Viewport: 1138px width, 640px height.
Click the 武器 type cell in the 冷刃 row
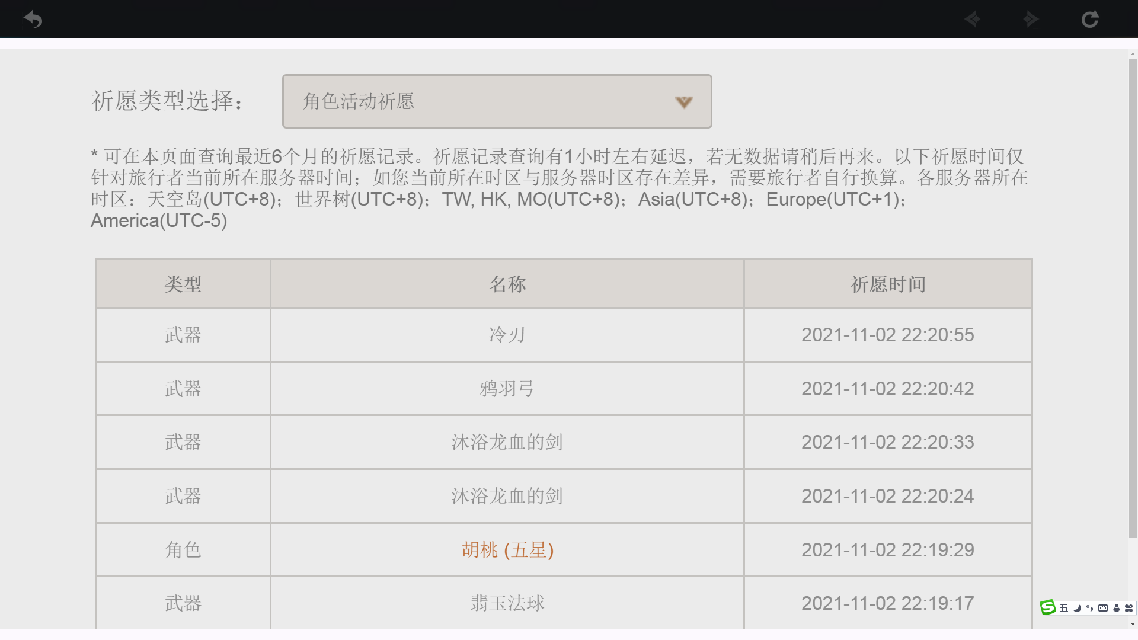pos(183,335)
